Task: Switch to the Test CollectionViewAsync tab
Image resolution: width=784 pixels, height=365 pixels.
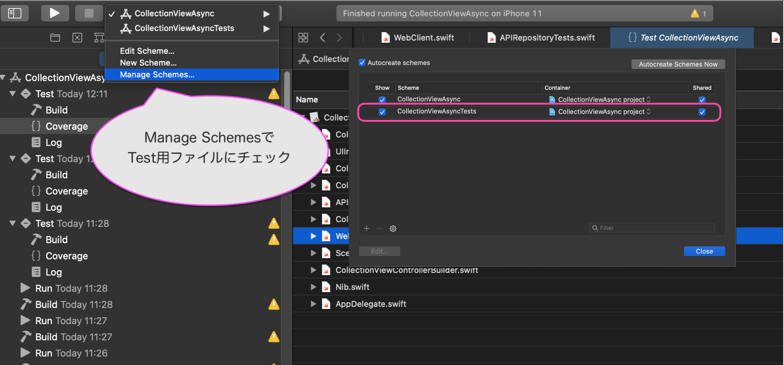Action: click(x=682, y=37)
